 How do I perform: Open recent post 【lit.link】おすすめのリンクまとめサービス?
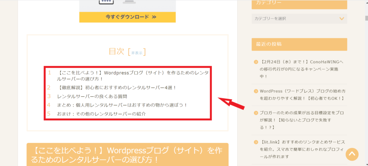[x=302, y=149]
